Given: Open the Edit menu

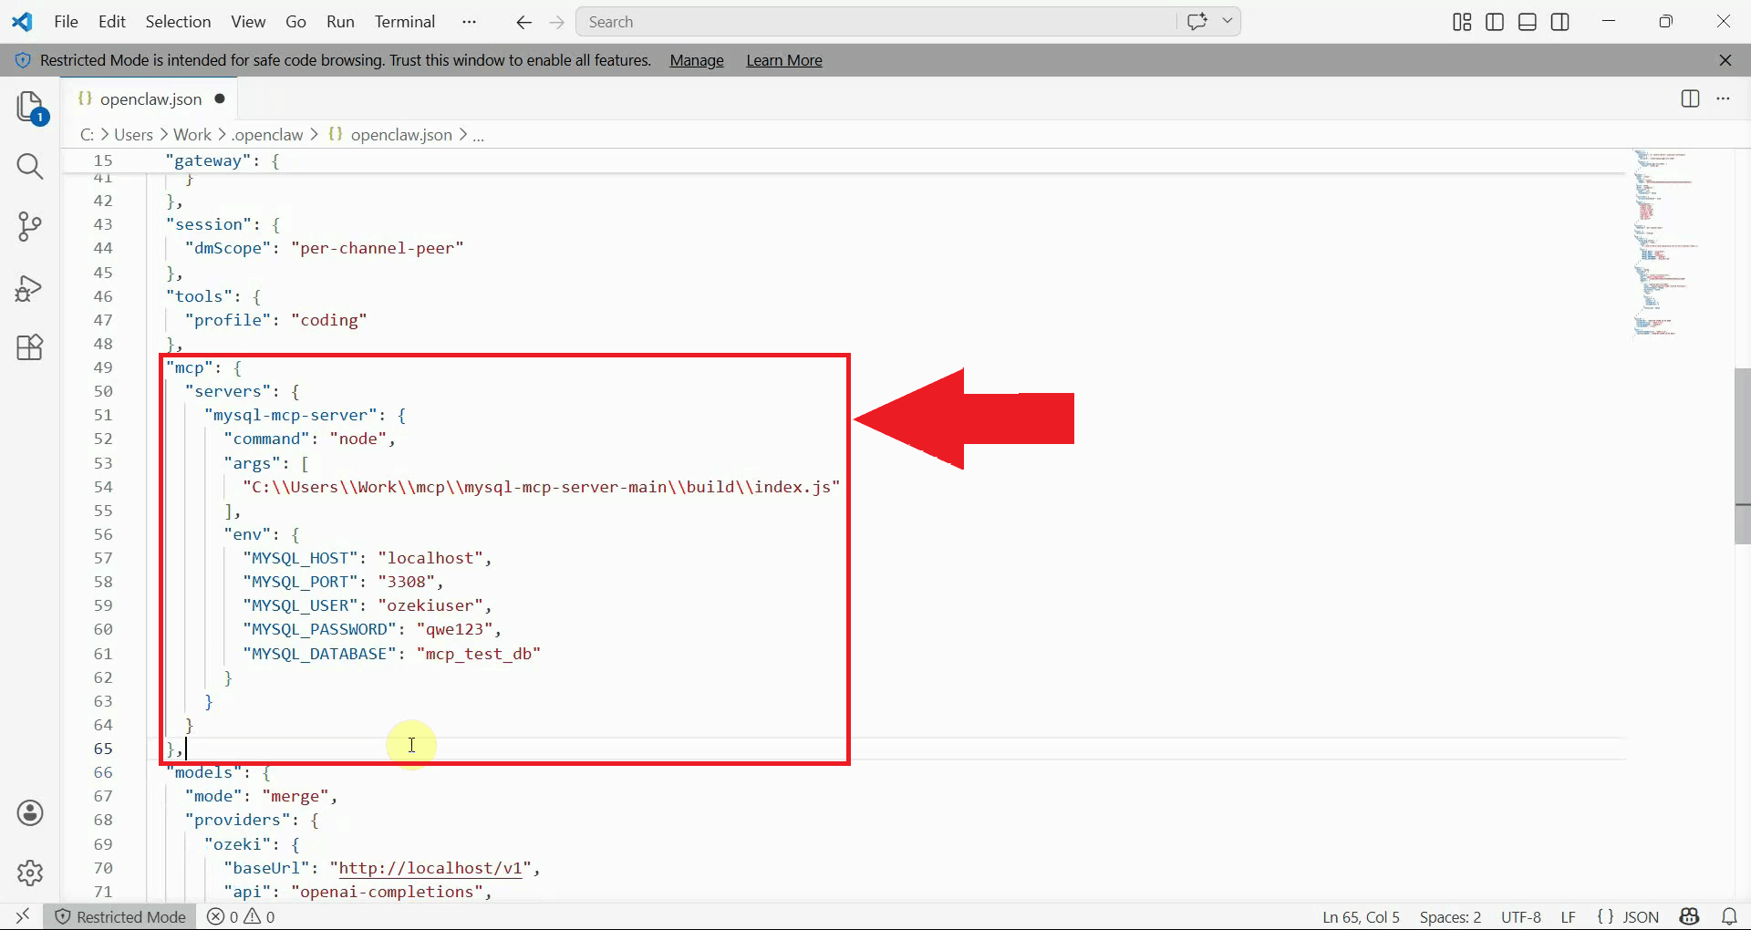Looking at the screenshot, I should click(x=112, y=22).
